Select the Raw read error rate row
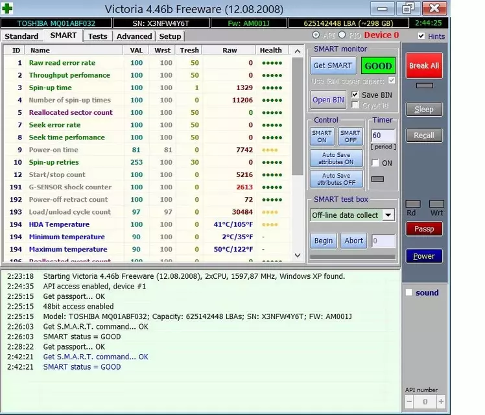The image size is (485, 415). tap(147, 63)
